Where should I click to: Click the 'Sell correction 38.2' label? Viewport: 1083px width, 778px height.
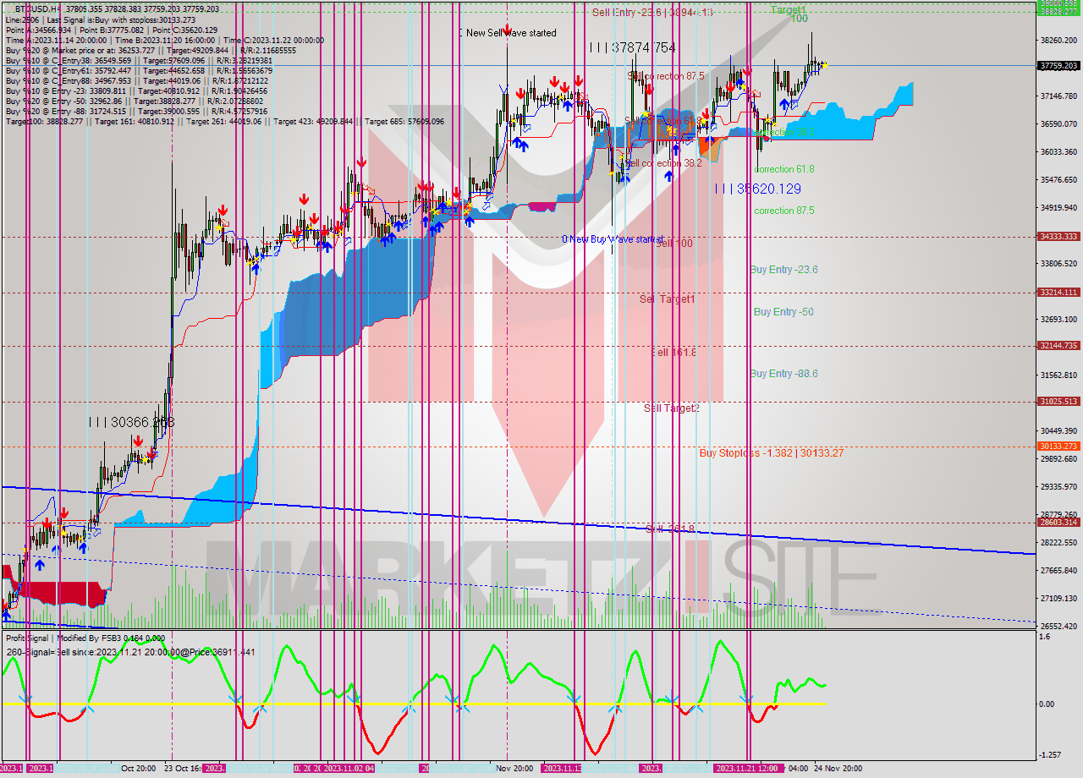point(663,163)
